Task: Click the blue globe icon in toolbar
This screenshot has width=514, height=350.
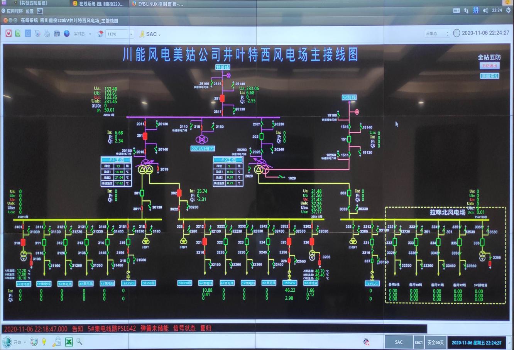Action: pos(67,34)
